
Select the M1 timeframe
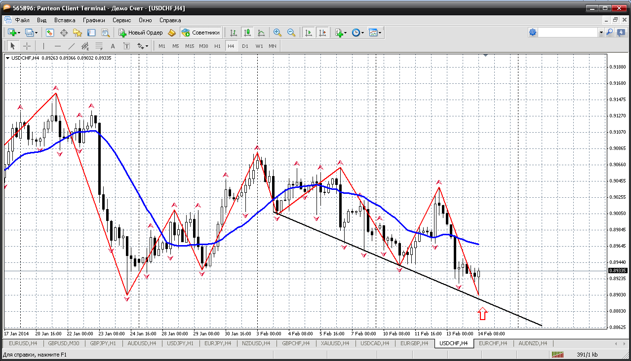pyautogui.click(x=162, y=46)
